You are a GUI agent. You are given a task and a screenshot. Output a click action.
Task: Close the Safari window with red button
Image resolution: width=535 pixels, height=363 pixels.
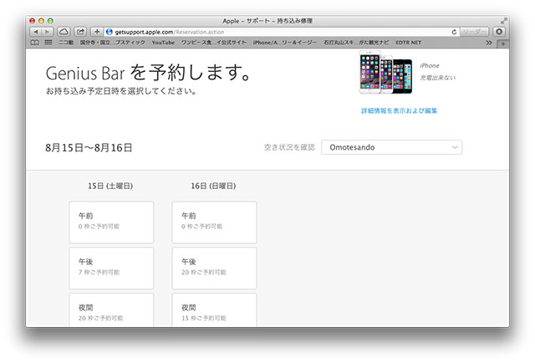click(x=33, y=21)
